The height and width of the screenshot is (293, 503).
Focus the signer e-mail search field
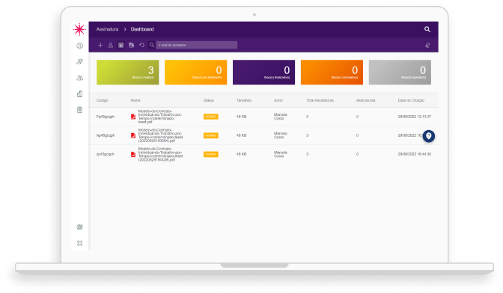(x=197, y=45)
